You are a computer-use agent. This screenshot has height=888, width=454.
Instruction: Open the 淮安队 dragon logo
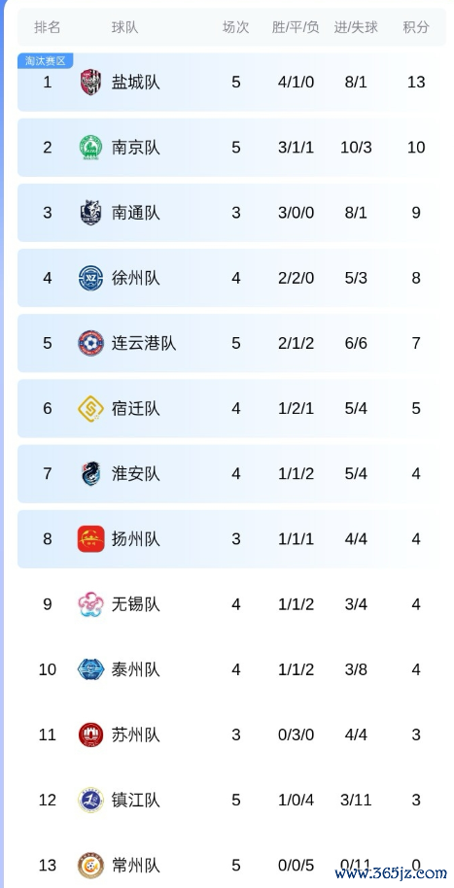click(90, 473)
